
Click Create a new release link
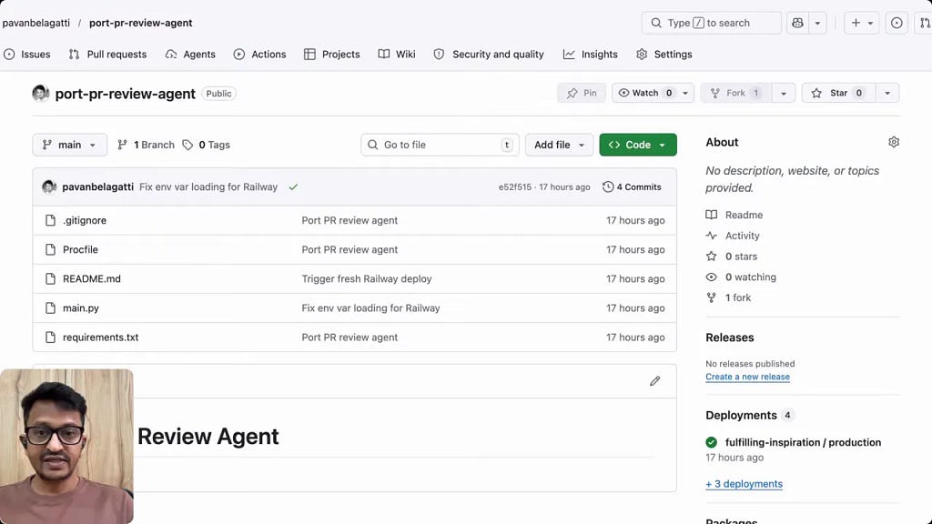pos(748,377)
